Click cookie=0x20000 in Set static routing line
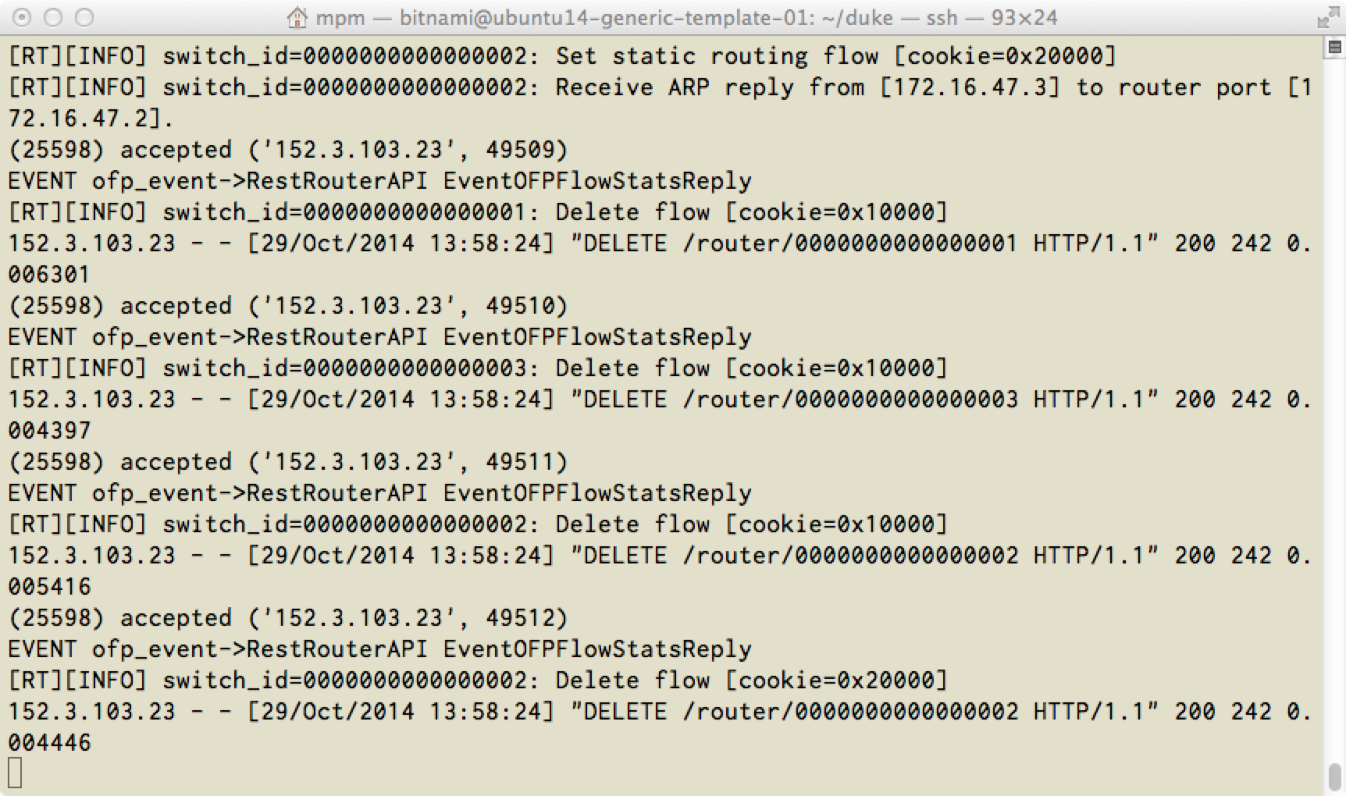Viewport: 1346px width, 796px height. pyautogui.click(x=1006, y=55)
